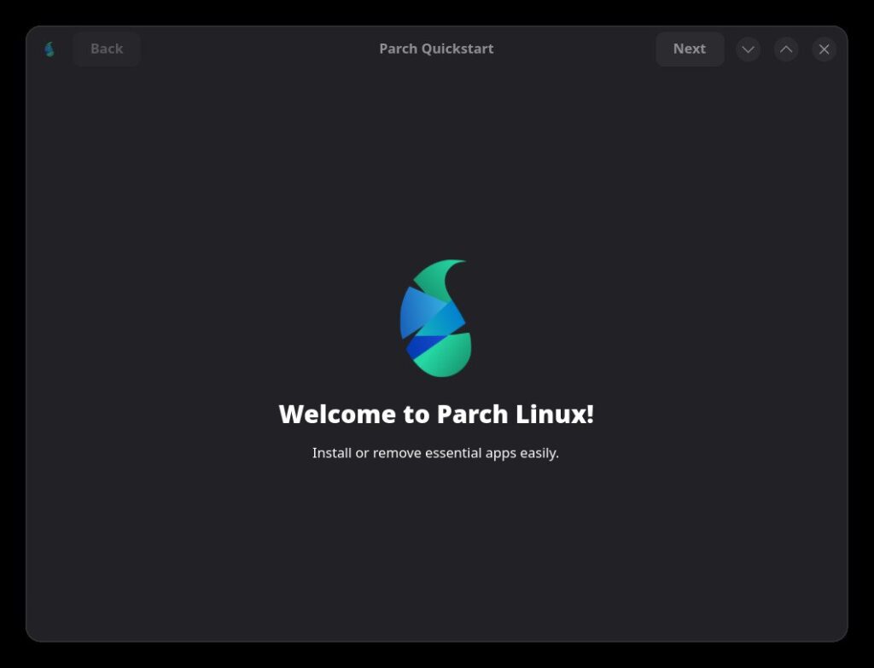Click the word Quickstart in the title bar
Viewport: 874px width, 668px height.
[x=457, y=49]
